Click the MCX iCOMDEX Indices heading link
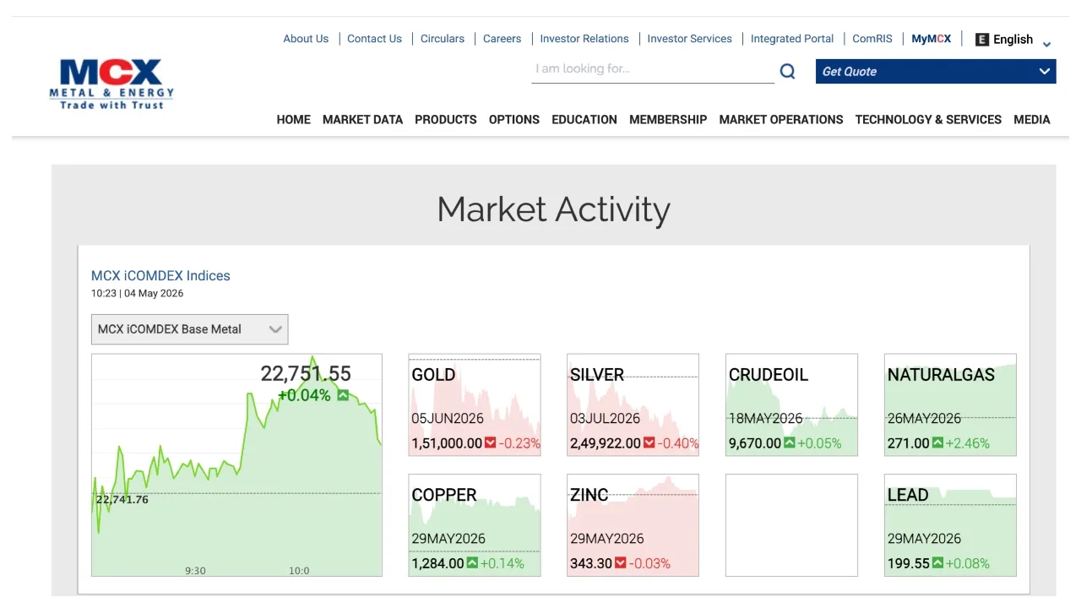 160,276
